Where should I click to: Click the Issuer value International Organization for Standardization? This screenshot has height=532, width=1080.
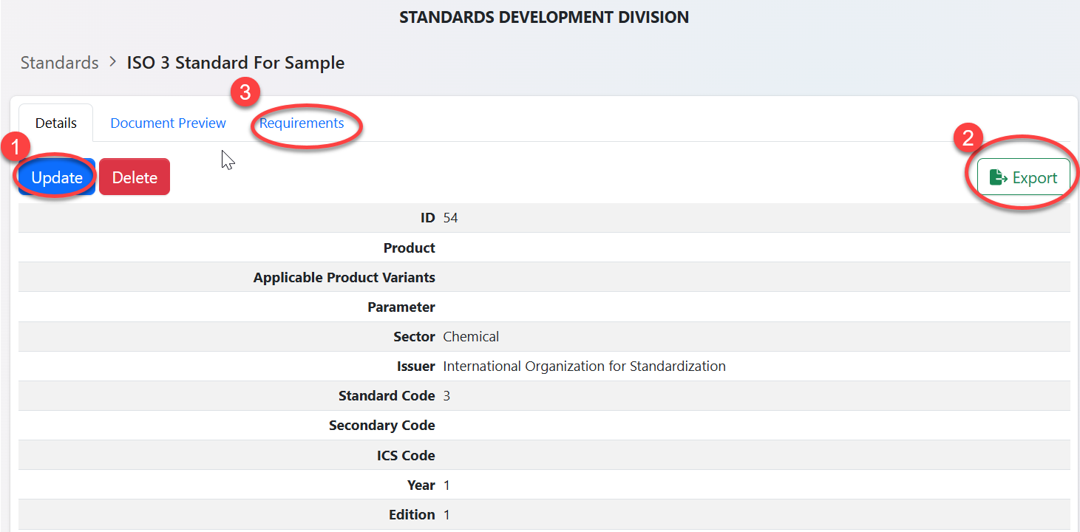point(584,366)
